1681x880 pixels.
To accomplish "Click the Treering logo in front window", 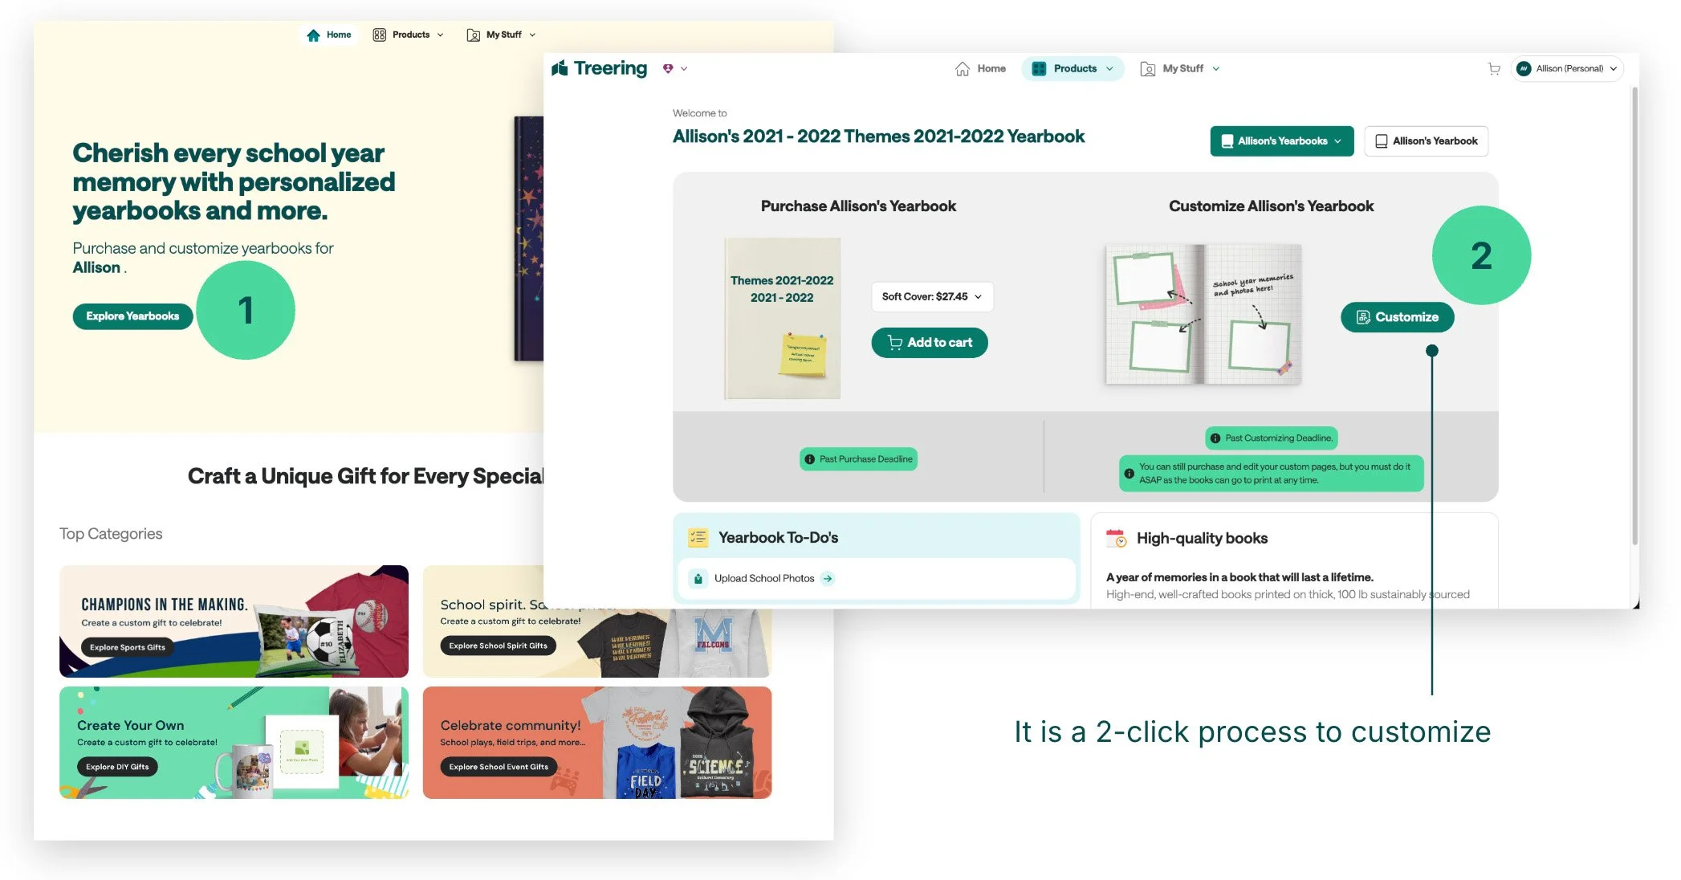I will coord(599,68).
